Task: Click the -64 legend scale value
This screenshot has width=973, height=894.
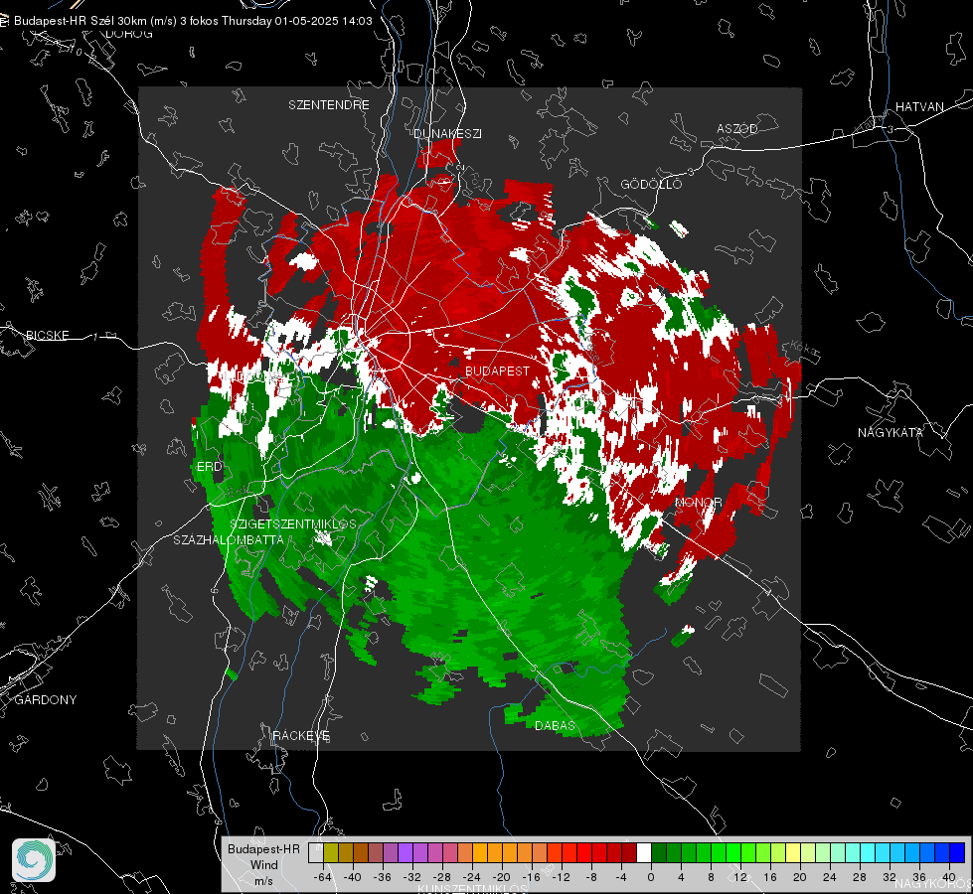Action: pyautogui.click(x=322, y=877)
